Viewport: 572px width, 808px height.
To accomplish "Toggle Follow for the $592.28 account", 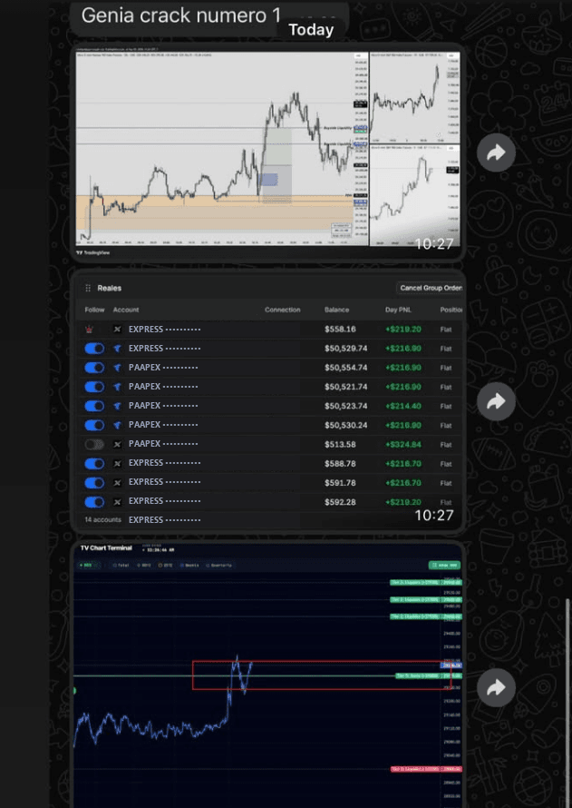I will coord(94,502).
